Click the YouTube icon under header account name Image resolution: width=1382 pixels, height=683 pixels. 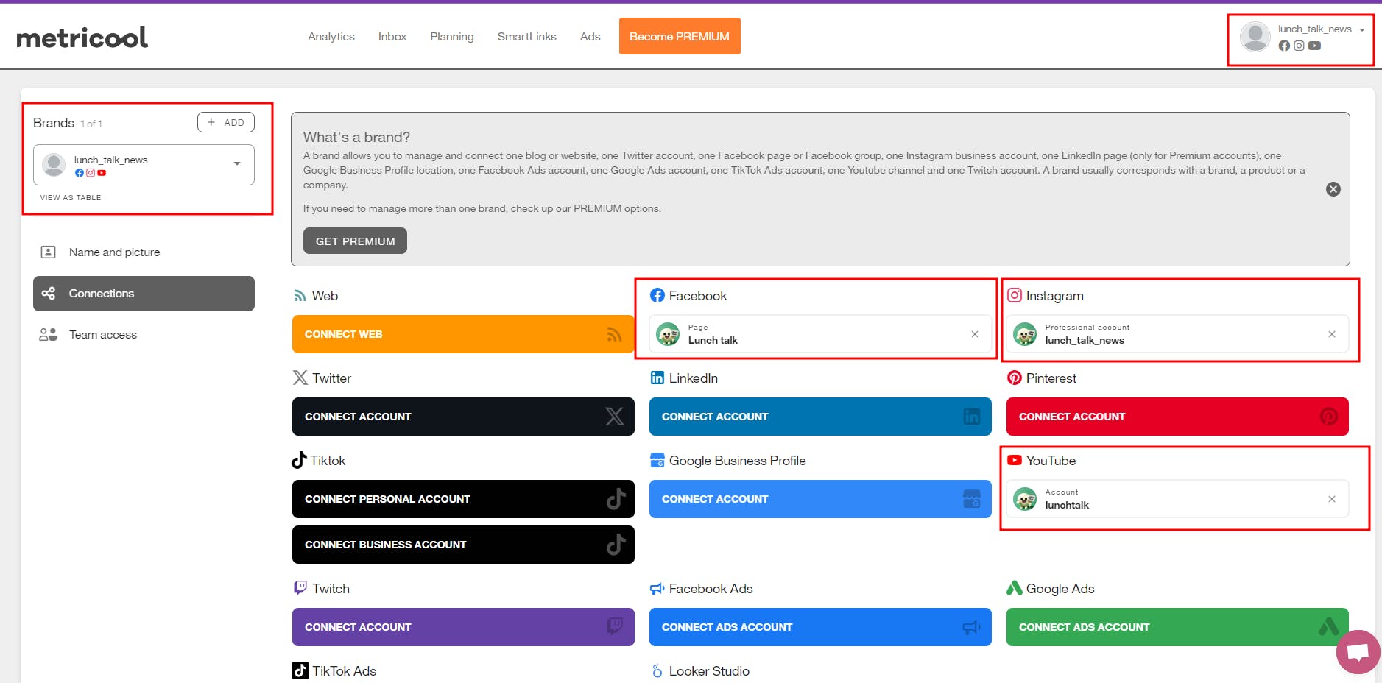pyautogui.click(x=1314, y=46)
